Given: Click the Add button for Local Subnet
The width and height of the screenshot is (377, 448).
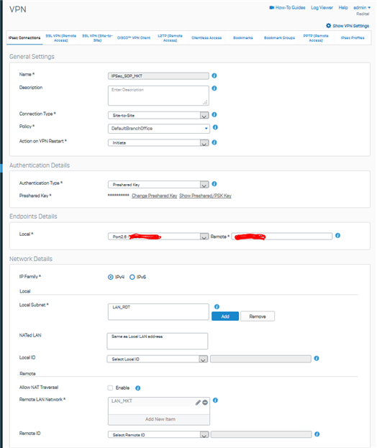Looking at the screenshot, I should pos(225,316).
